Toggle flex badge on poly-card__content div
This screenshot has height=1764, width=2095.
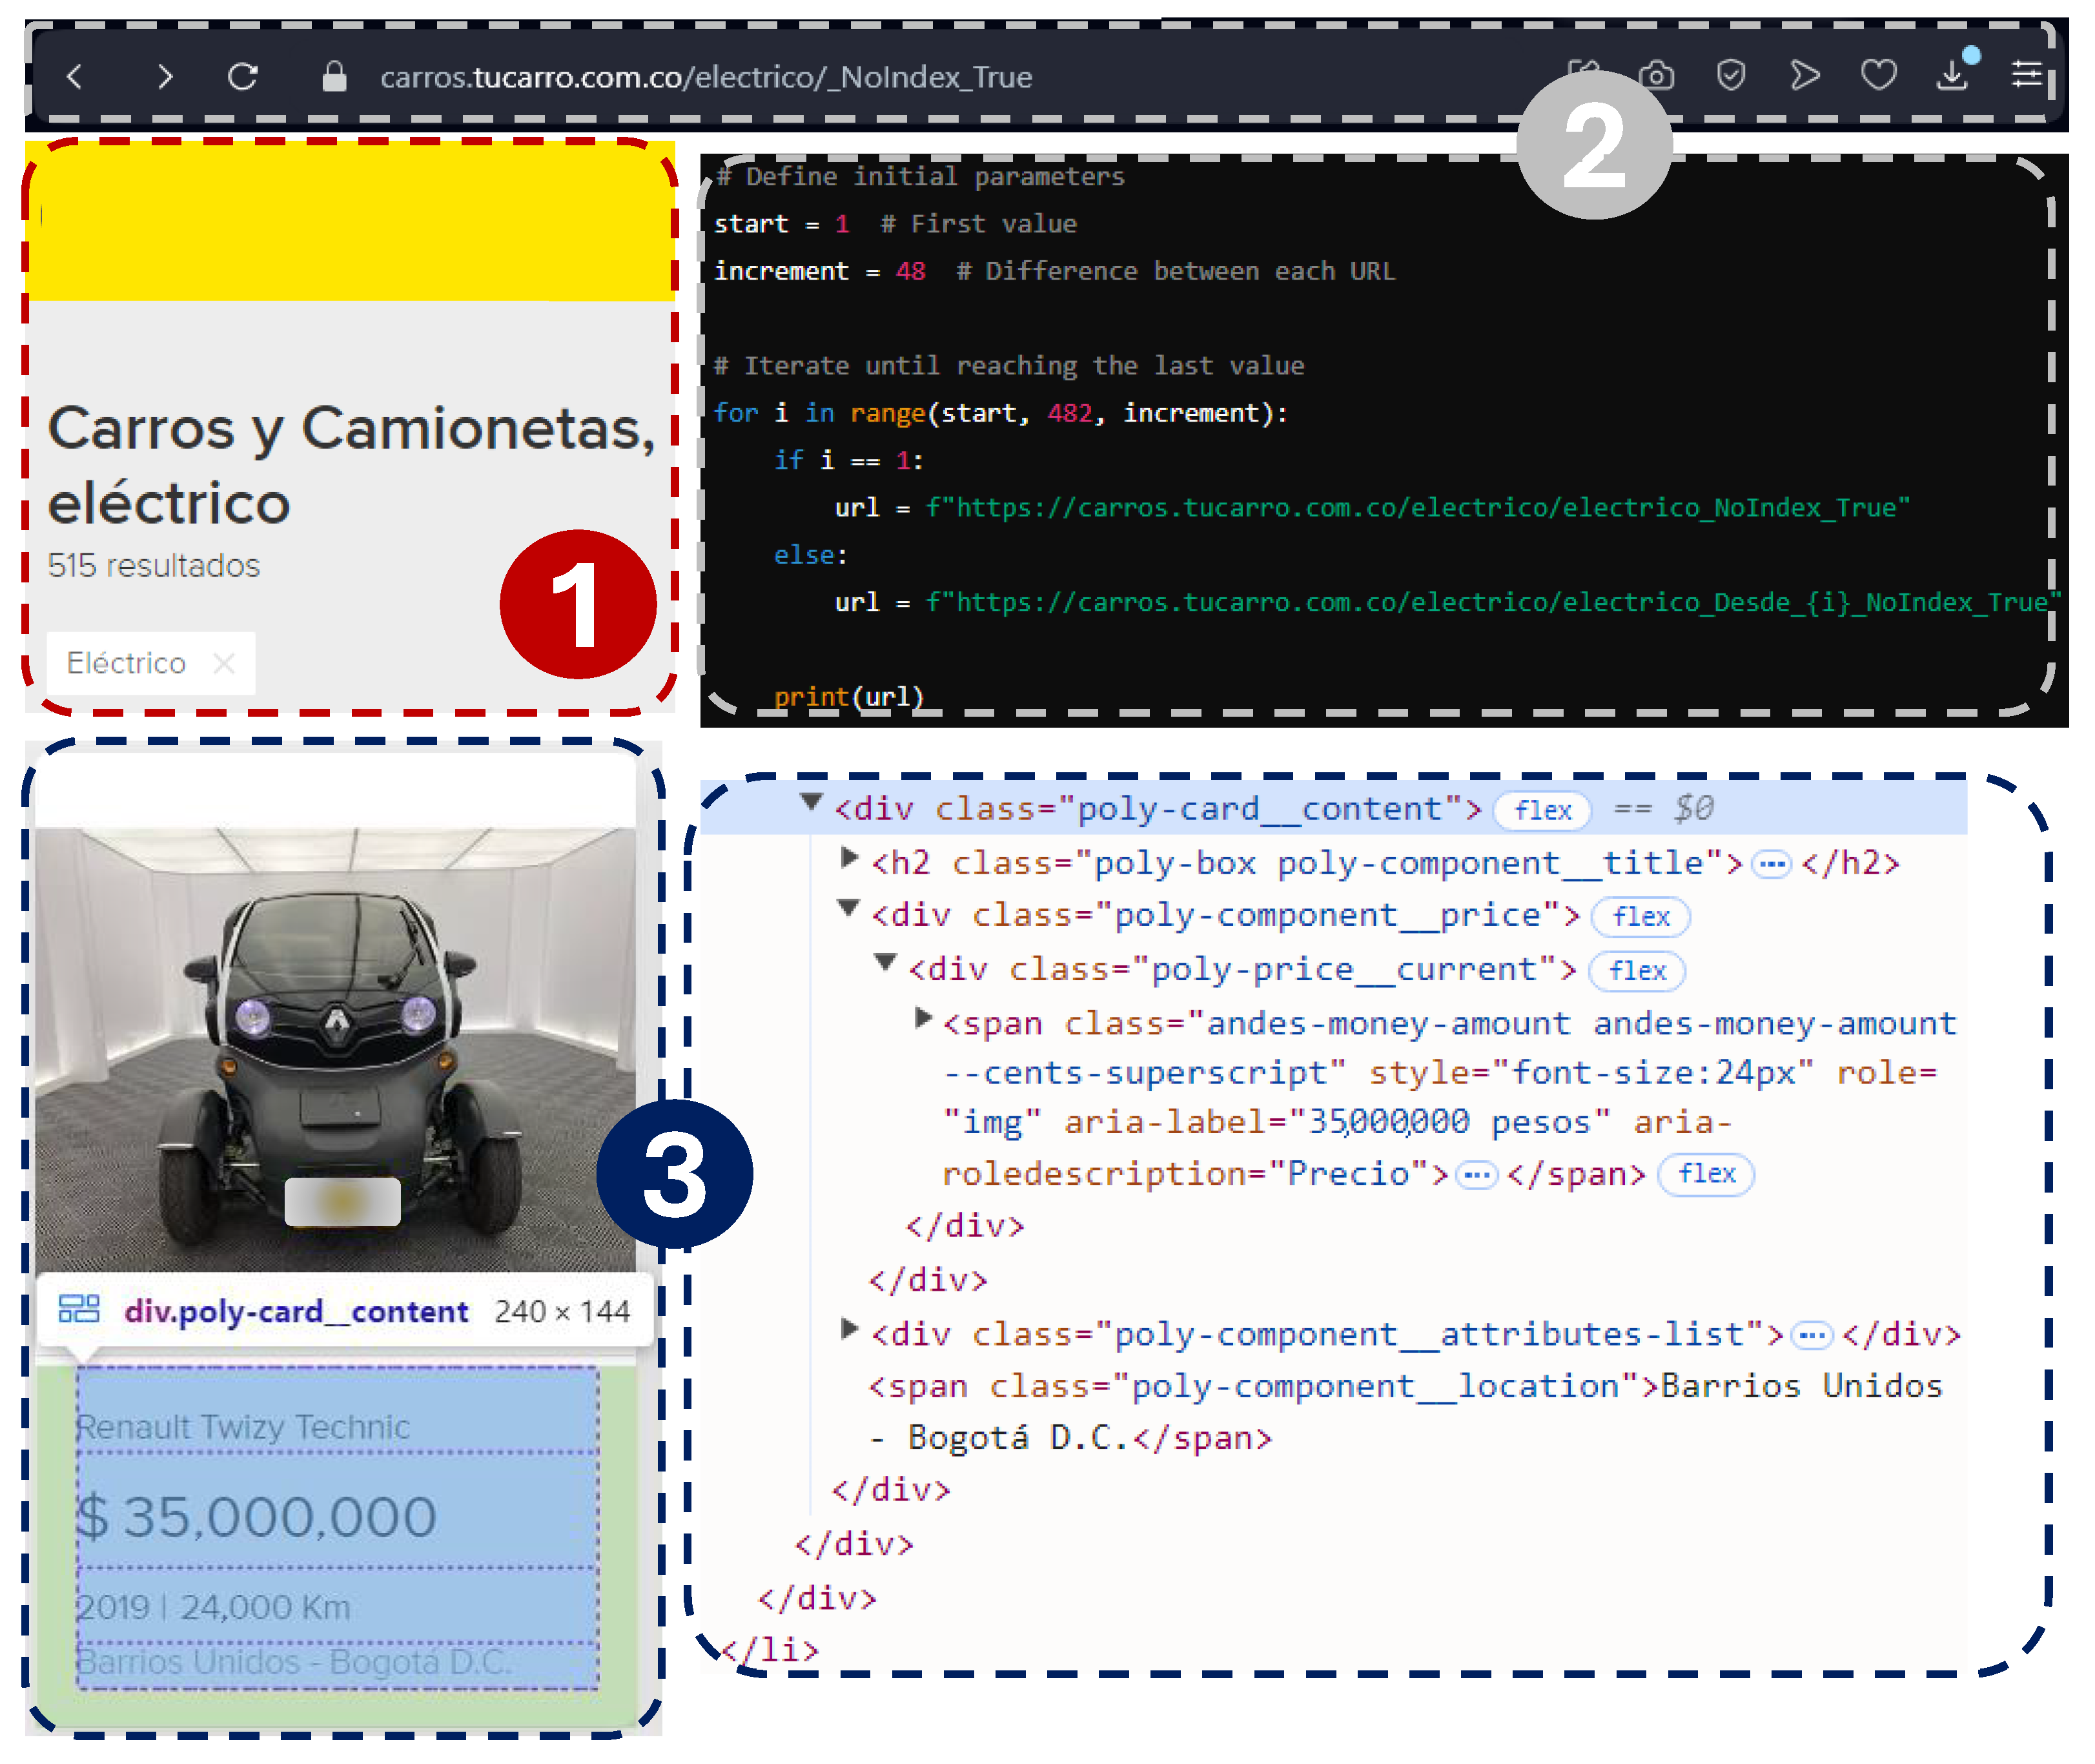point(1542,810)
